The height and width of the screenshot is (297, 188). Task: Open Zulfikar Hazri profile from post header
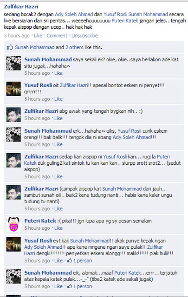pos(21,6)
